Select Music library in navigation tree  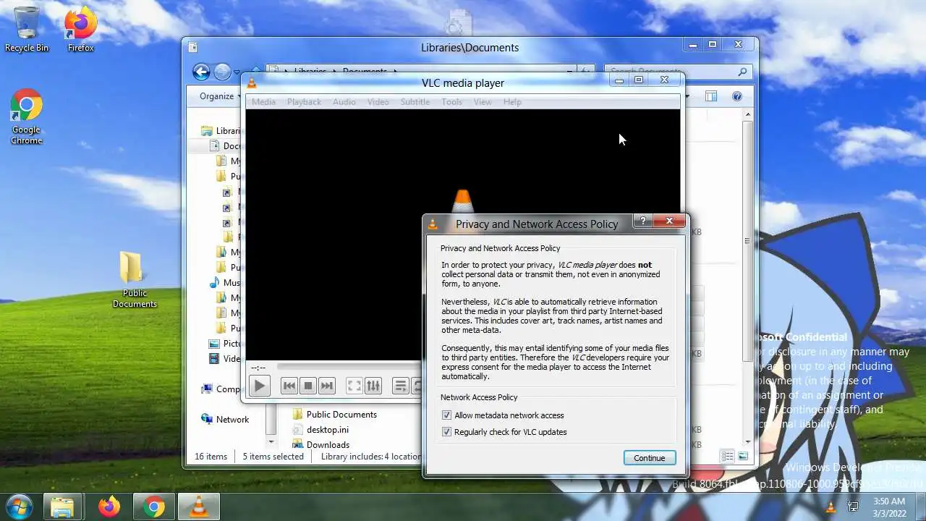[x=225, y=283]
